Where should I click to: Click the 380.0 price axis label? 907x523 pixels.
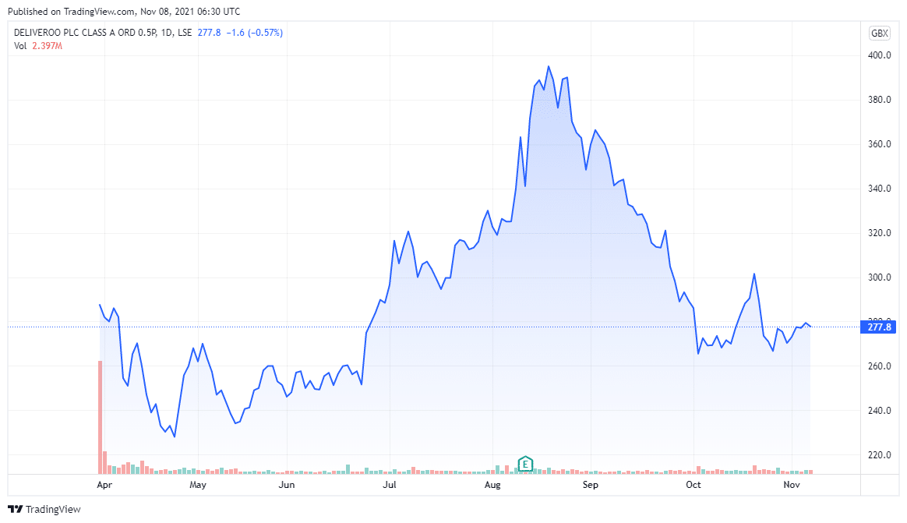click(879, 100)
